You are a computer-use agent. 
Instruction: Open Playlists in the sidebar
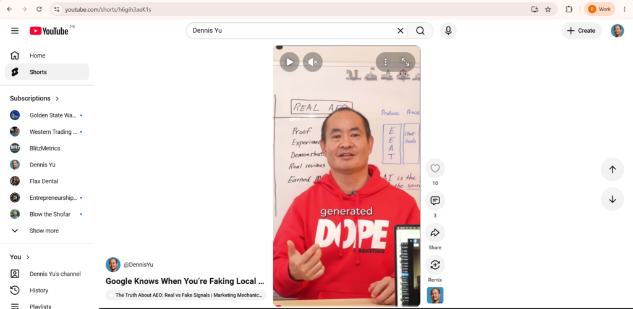[47, 306]
